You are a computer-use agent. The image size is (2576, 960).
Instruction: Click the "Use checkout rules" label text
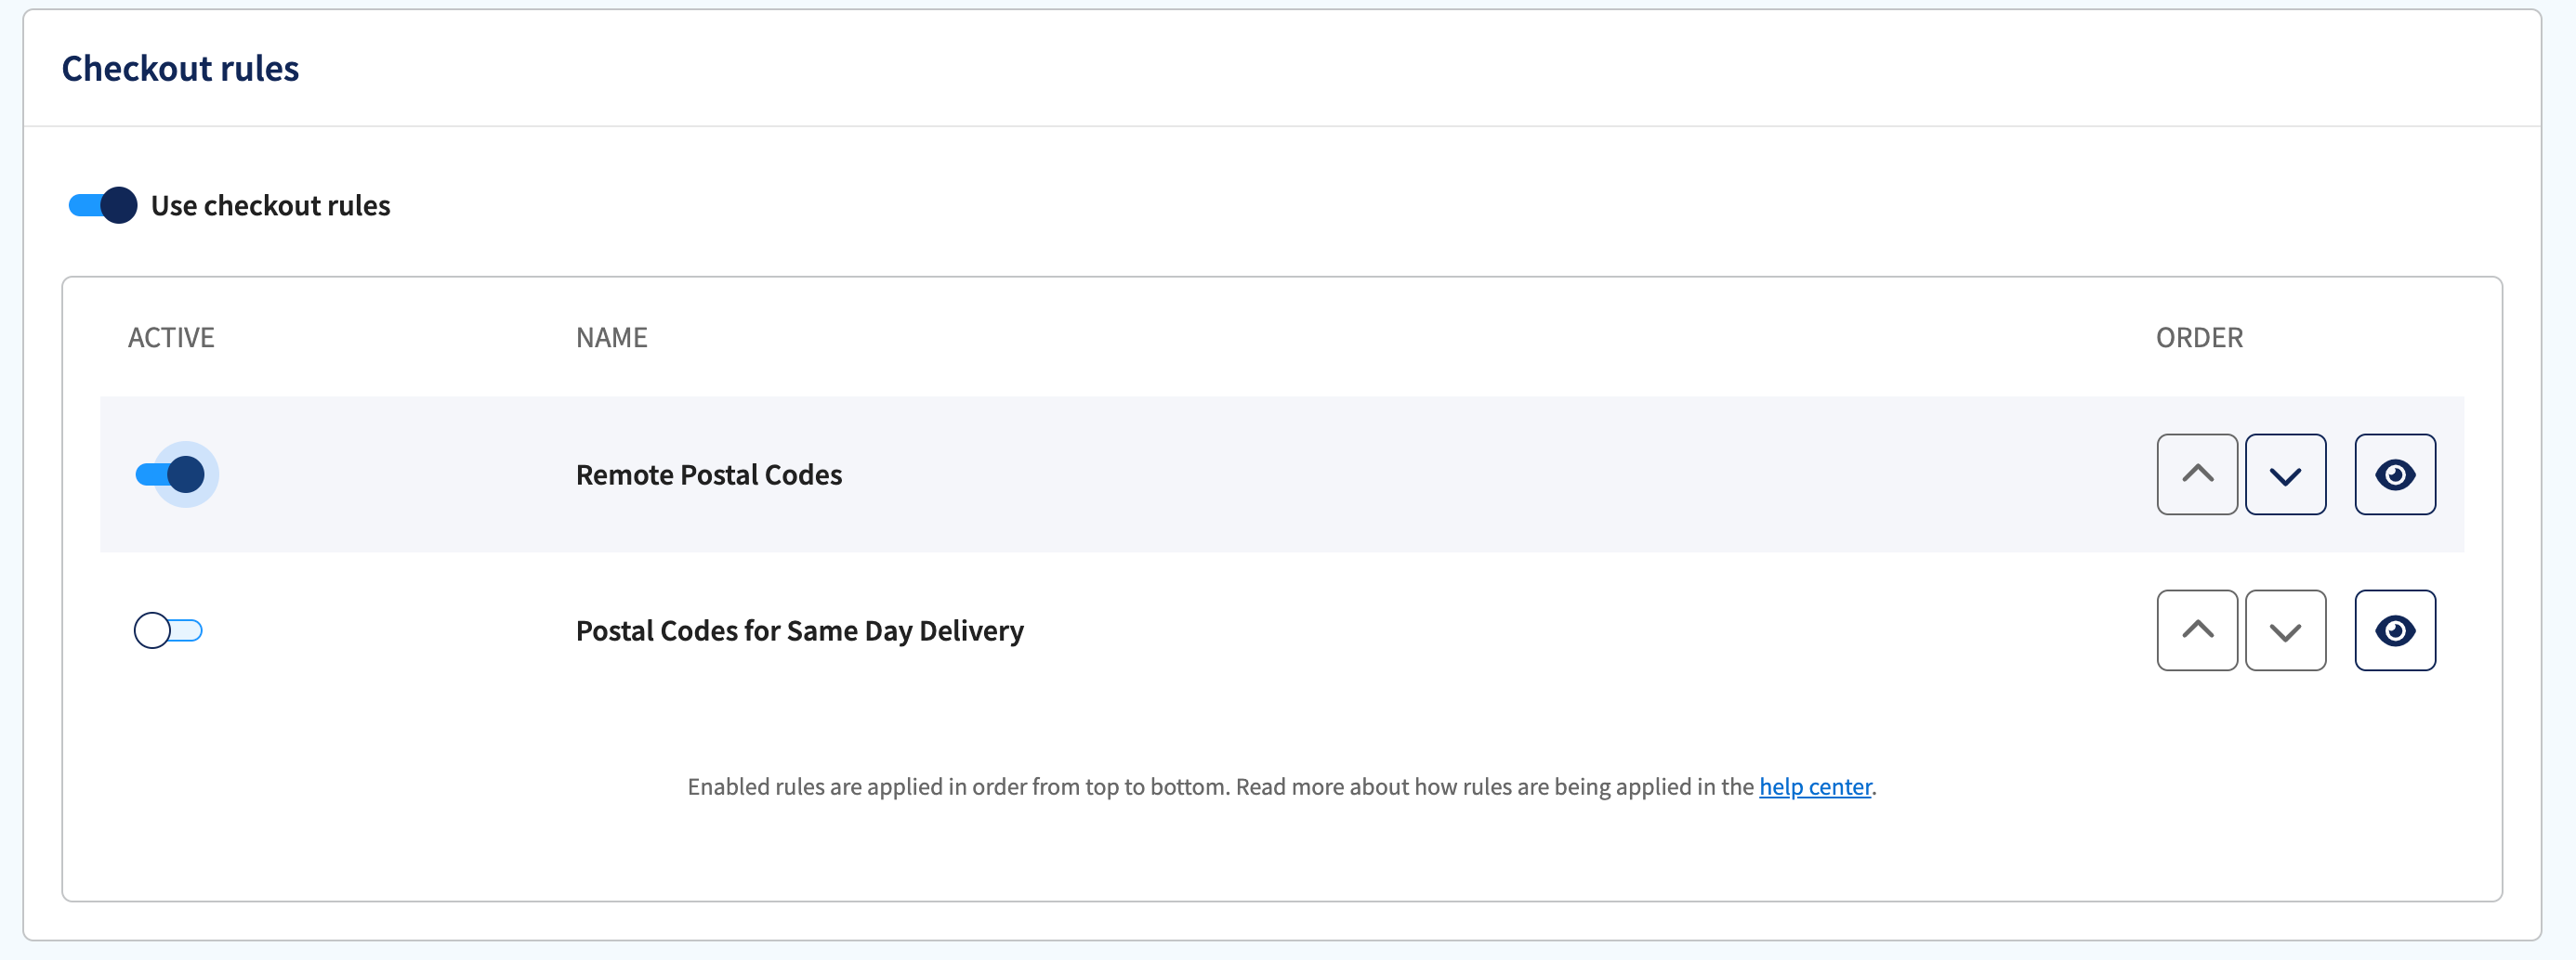coord(271,206)
